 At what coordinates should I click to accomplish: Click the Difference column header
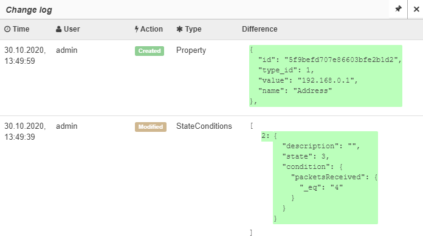click(260, 29)
